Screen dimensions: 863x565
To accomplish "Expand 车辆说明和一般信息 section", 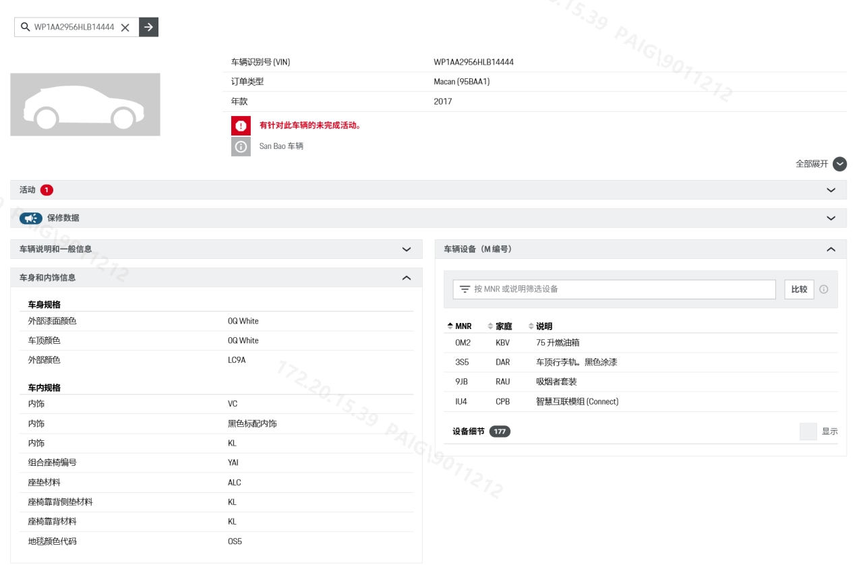I will tap(407, 249).
